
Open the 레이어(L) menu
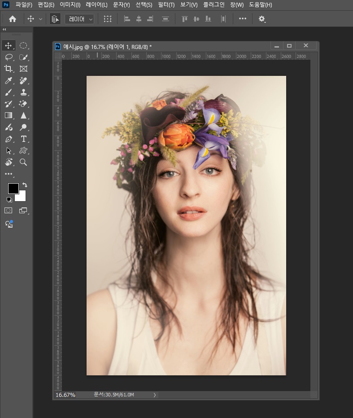96,5
